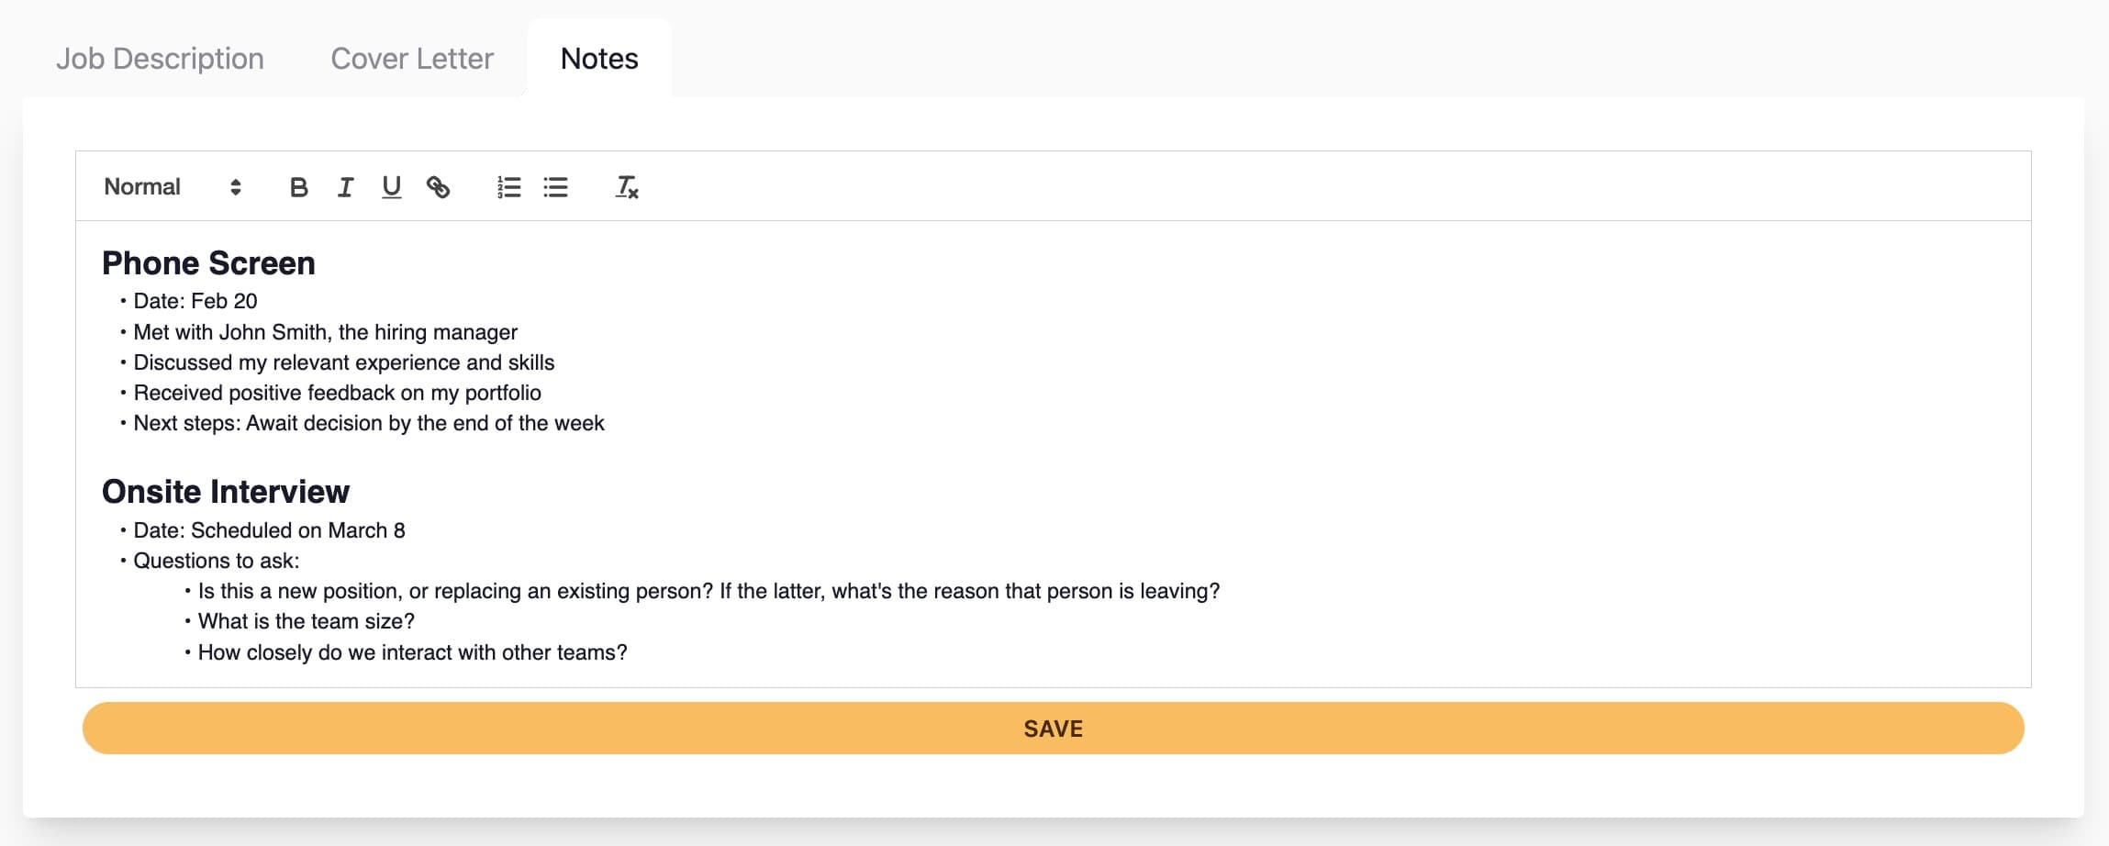Create a bulleted list with bullet icon
Image resolution: width=2109 pixels, height=846 pixels.
[x=555, y=187]
